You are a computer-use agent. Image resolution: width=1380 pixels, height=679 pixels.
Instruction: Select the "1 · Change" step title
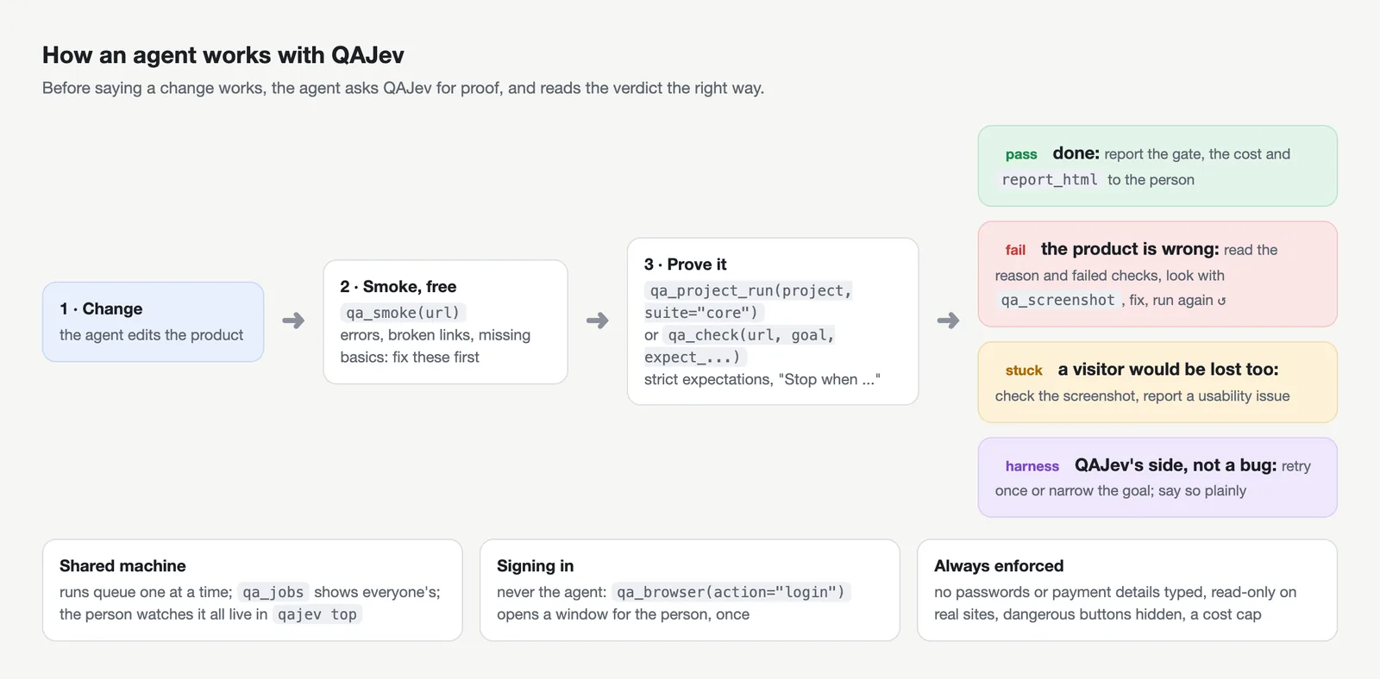(101, 308)
